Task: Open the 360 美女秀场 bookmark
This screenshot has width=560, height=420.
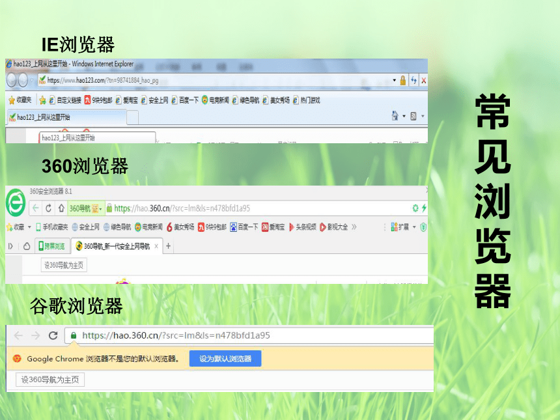Action: tap(180, 227)
